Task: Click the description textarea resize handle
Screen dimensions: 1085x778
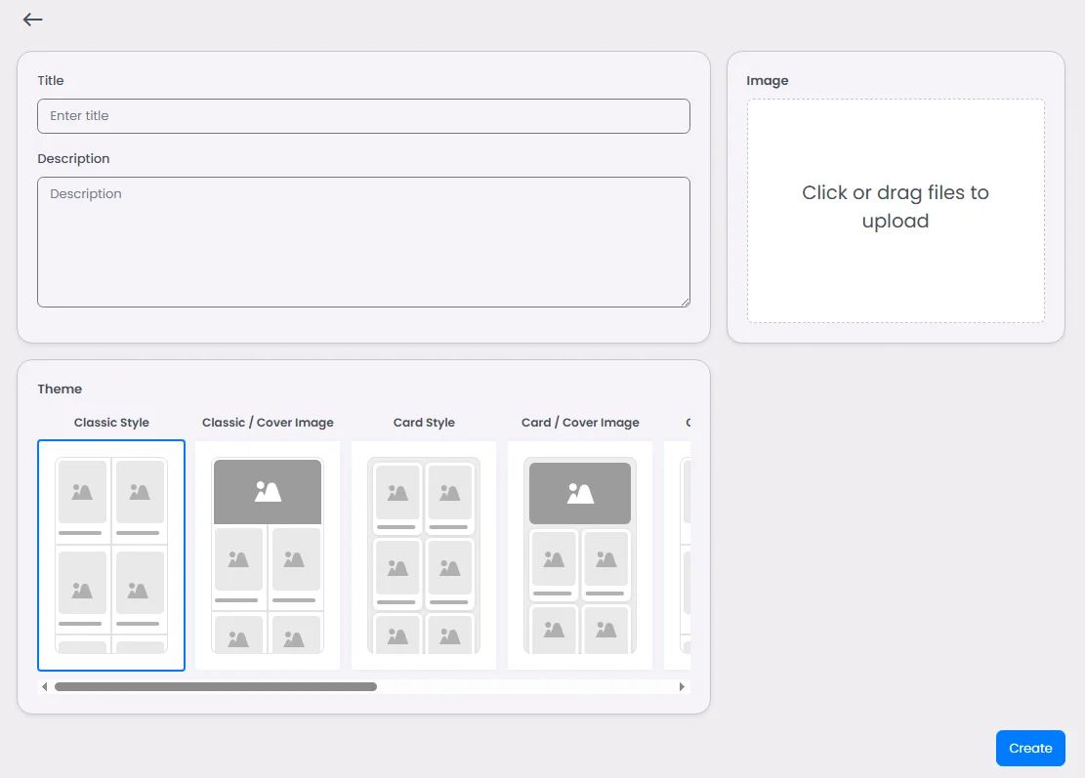Action: (x=685, y=302)
